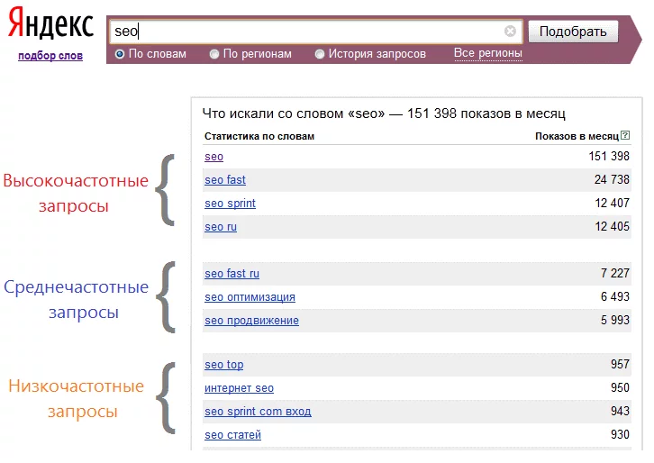This screenshot has height=463, width=654.
Task: Open the seo ru keyword link
Action: [x=221, y=227]
